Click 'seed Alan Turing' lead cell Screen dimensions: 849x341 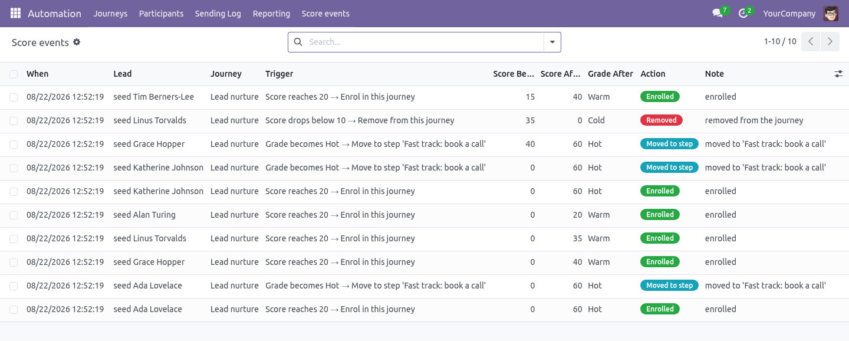(144, 215)
